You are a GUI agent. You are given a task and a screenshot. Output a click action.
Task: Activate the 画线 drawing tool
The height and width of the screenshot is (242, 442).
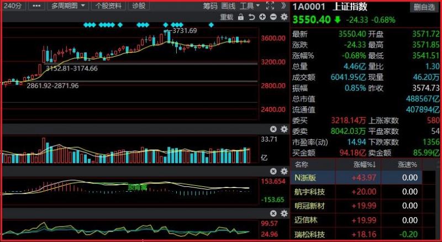tap(228, 6)
